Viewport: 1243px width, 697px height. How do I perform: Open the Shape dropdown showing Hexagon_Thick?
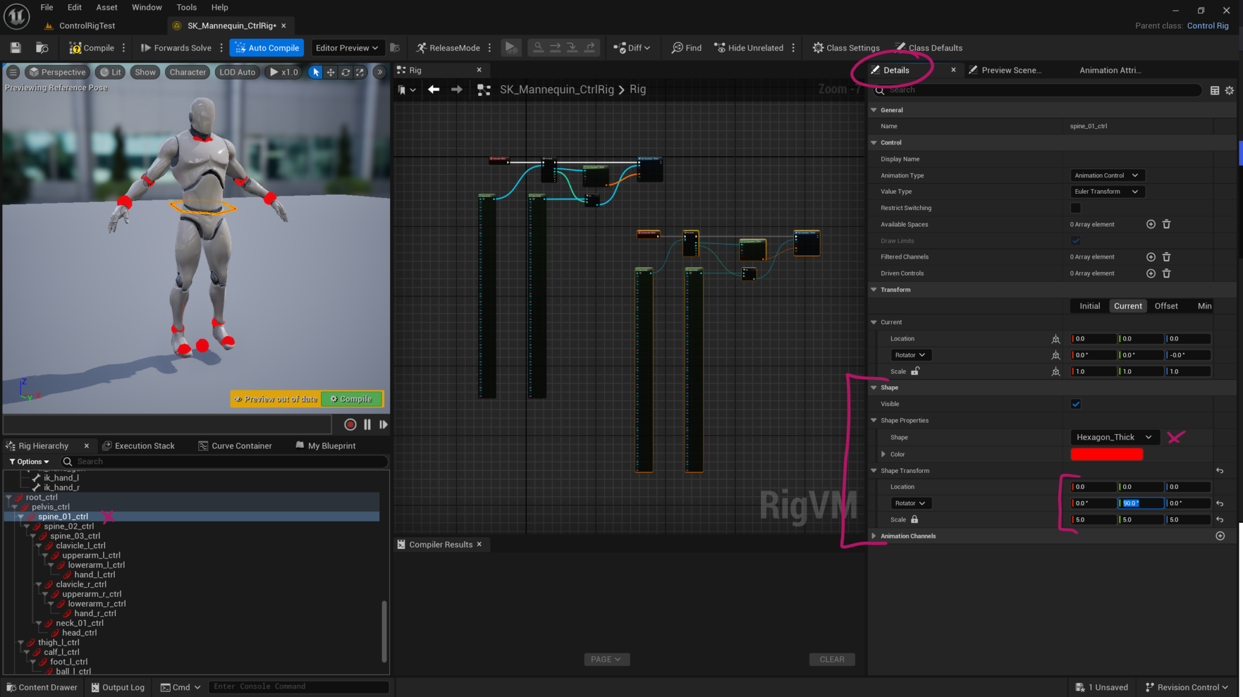pos(1113,437)
